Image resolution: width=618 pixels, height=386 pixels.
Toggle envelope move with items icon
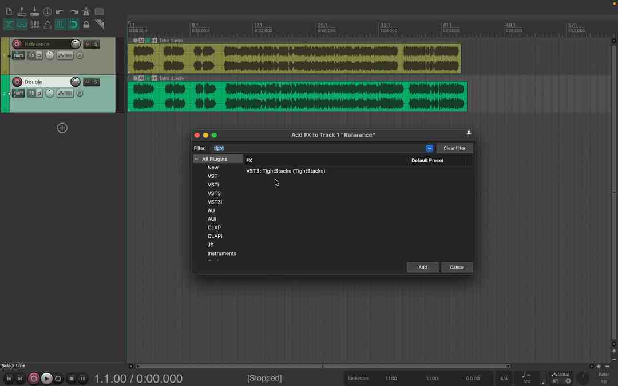(x=47, y=25)
